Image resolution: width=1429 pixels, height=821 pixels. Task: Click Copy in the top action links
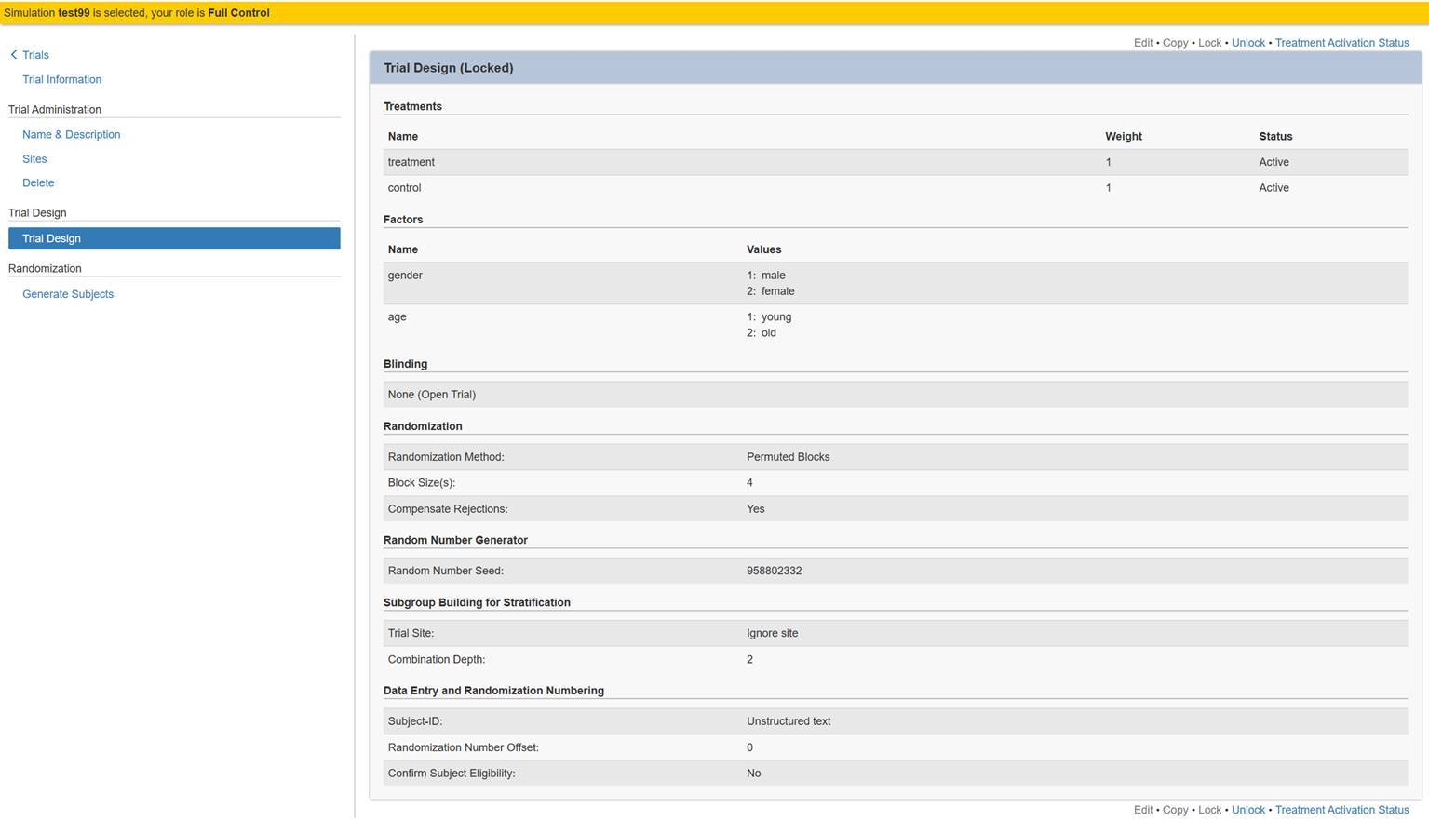tap(1174, 42)
